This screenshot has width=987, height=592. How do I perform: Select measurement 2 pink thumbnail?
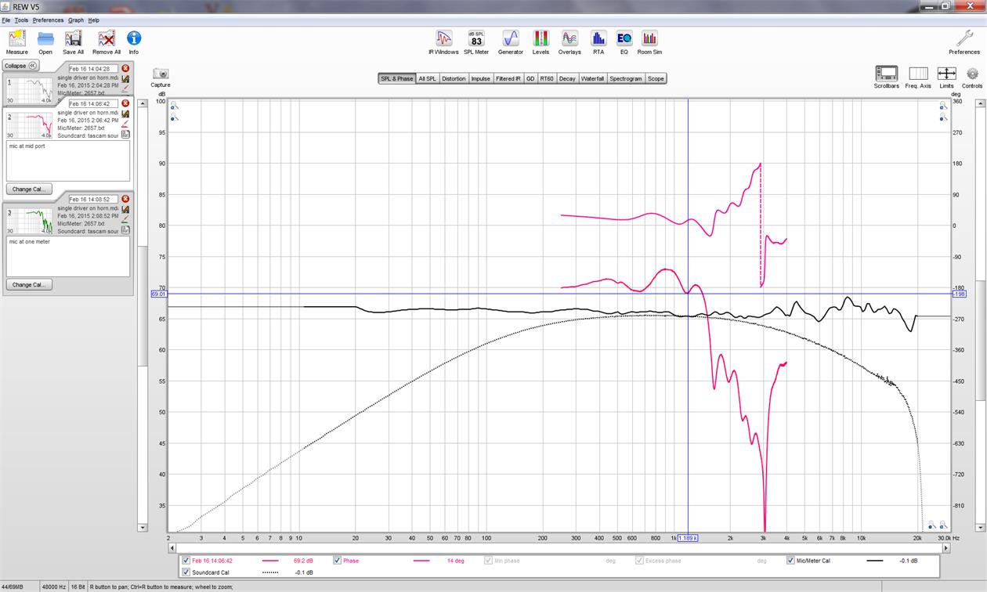click(30, 125)
